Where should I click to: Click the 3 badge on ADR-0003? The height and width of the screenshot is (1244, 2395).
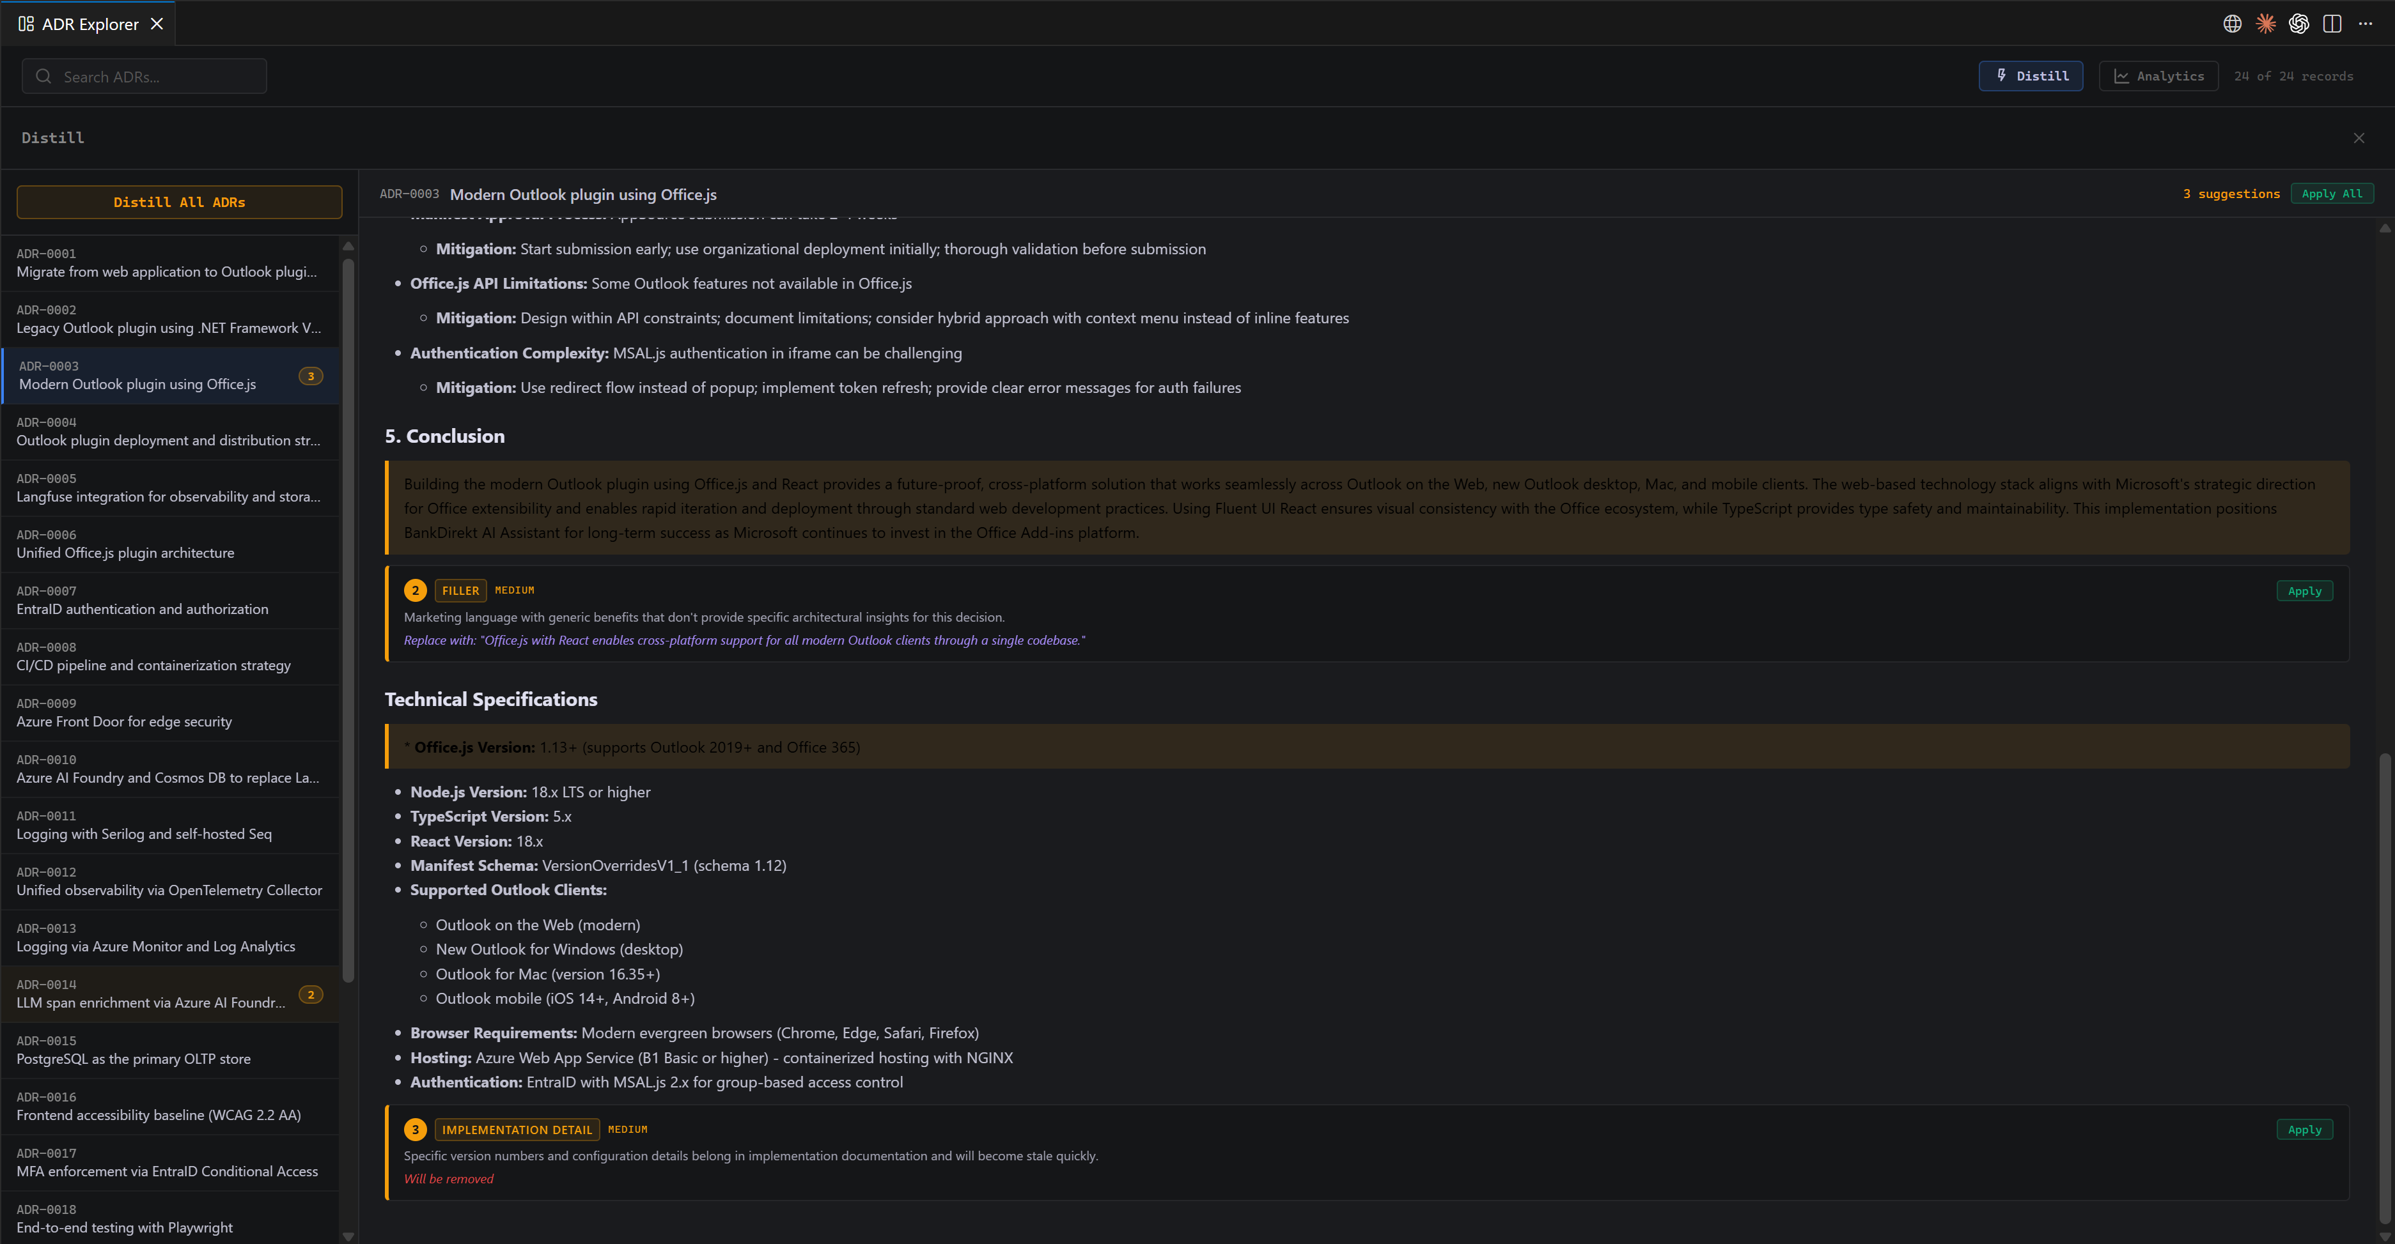(311, 376)
